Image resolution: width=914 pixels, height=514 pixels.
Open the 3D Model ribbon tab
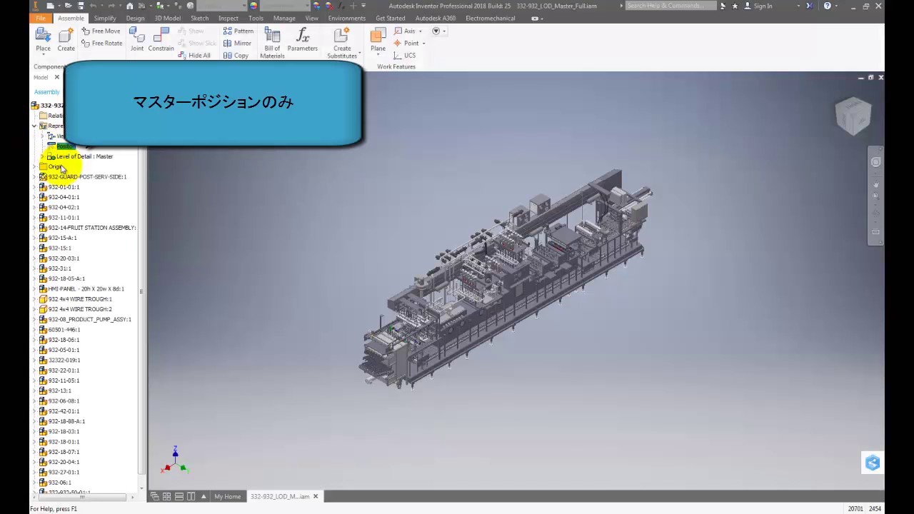(168, 18)
